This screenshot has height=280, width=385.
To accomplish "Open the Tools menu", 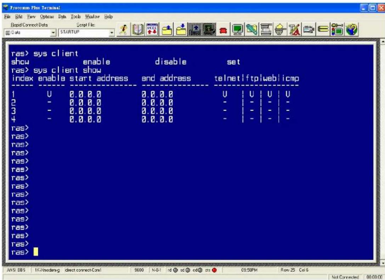I will [76, 17].
